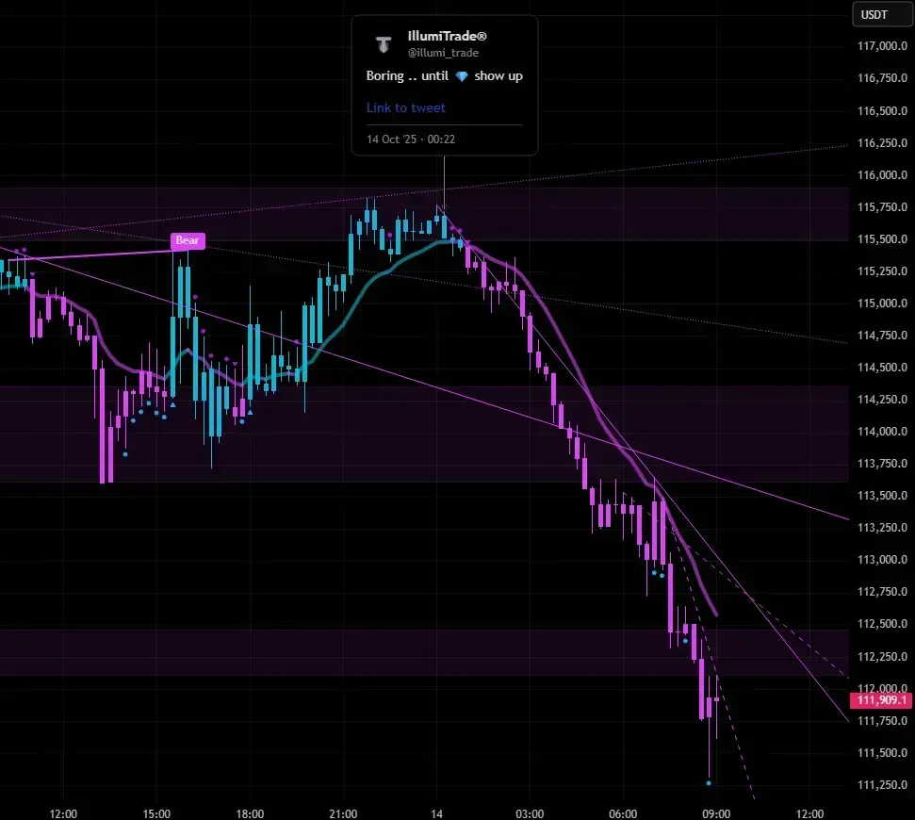Click the 113,000.0 price axis label
Image resolution: width=915 pixels, height=820 pixels.
coord(882,560)
